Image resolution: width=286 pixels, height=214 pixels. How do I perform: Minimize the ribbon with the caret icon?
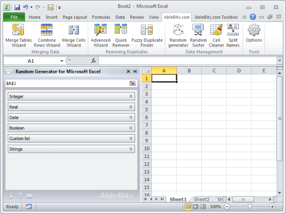[244, 17]
